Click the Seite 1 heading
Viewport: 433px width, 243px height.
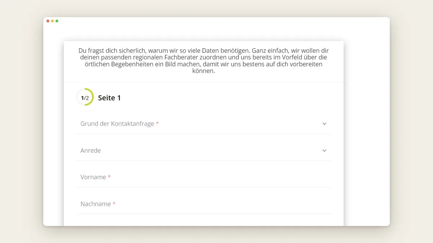pyautogui.click(x=109, y=98)
